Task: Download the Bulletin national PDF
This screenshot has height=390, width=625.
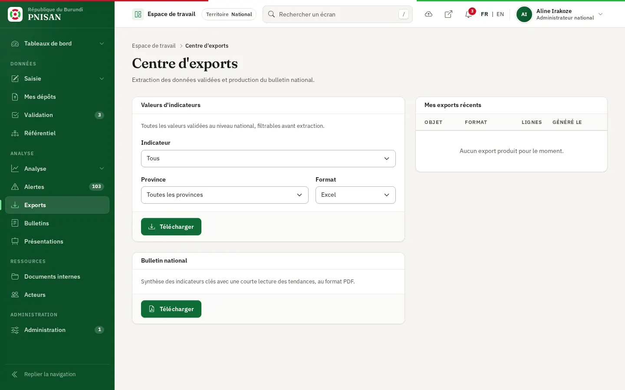Action: [171, 309]
